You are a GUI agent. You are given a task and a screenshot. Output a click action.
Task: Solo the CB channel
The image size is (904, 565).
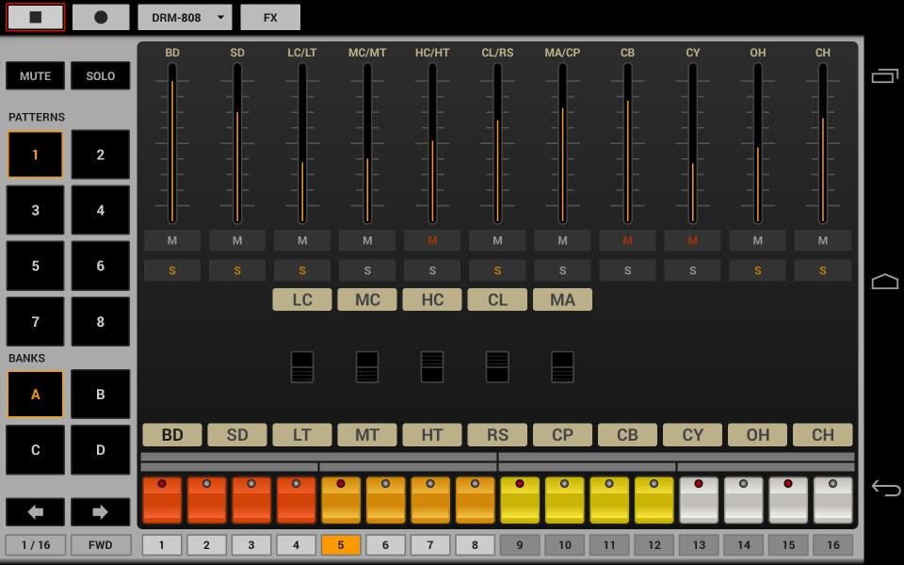627,271
